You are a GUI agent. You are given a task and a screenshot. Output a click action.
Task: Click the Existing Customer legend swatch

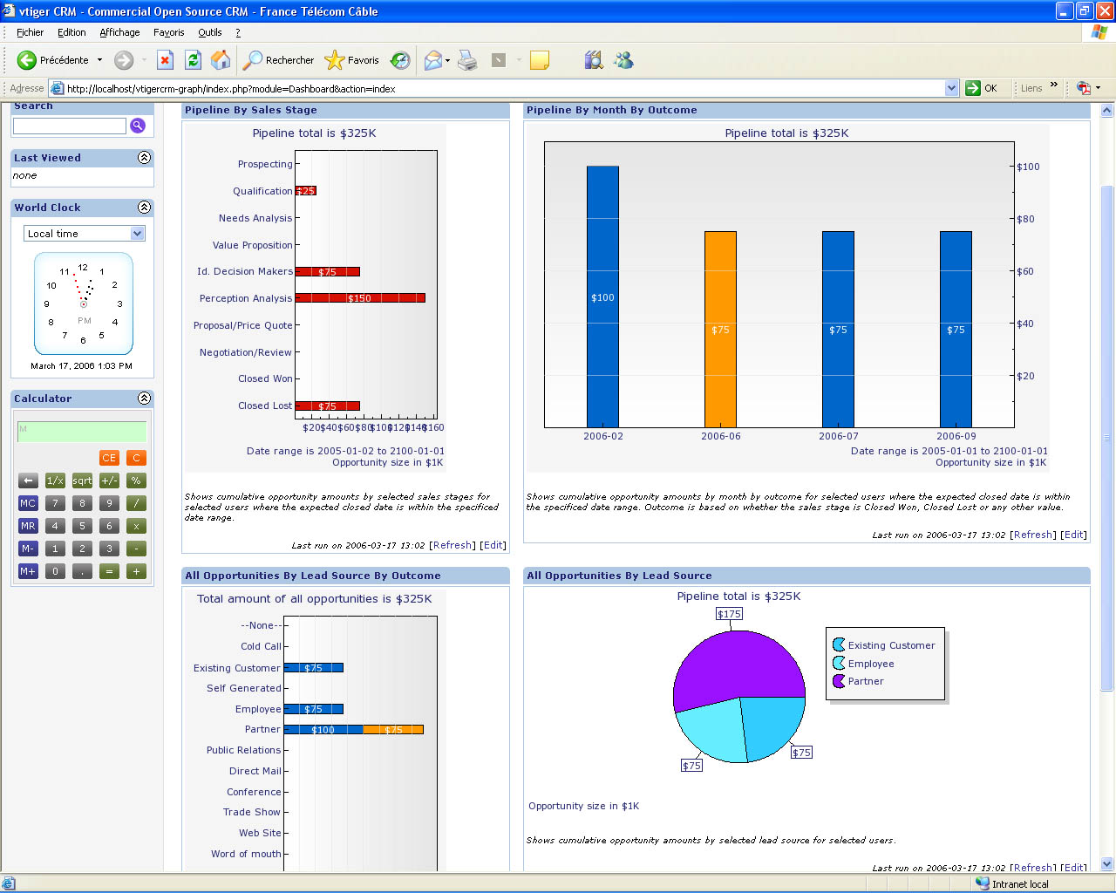pyautogui.click(x=839, y=644)
